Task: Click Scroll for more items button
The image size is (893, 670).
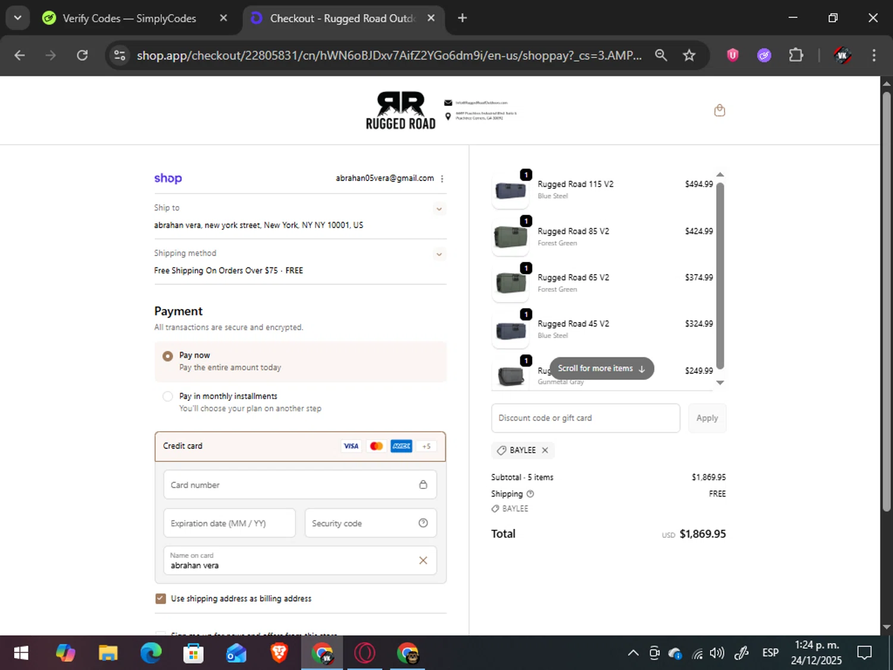Action: [601, 368]
